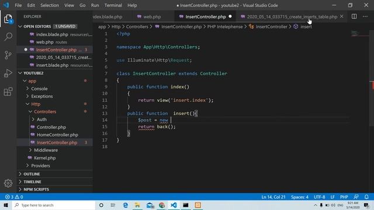
Task: Open the Source Control view
Action: point(8,55)
